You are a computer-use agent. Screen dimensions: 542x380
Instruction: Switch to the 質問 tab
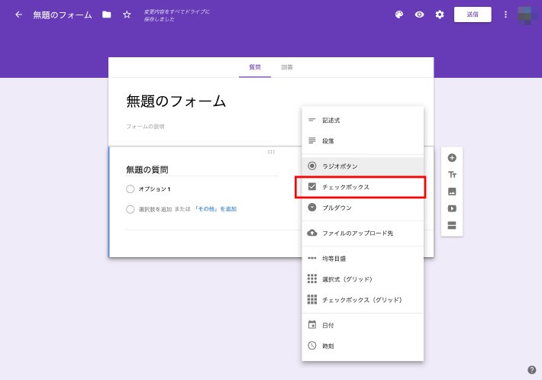coord(255,67)
